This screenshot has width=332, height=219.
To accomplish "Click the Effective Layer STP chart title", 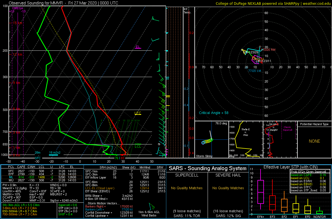I will click(x=290, y=167).
